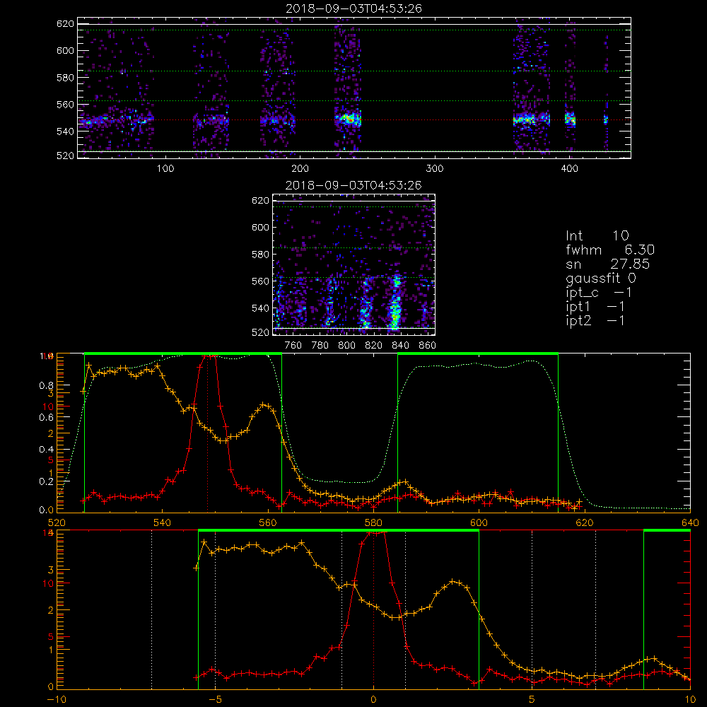The image size is (707, 707).
Task: Click the long thick green bar atop the bottom plot
Action: (x=339, y=530)
